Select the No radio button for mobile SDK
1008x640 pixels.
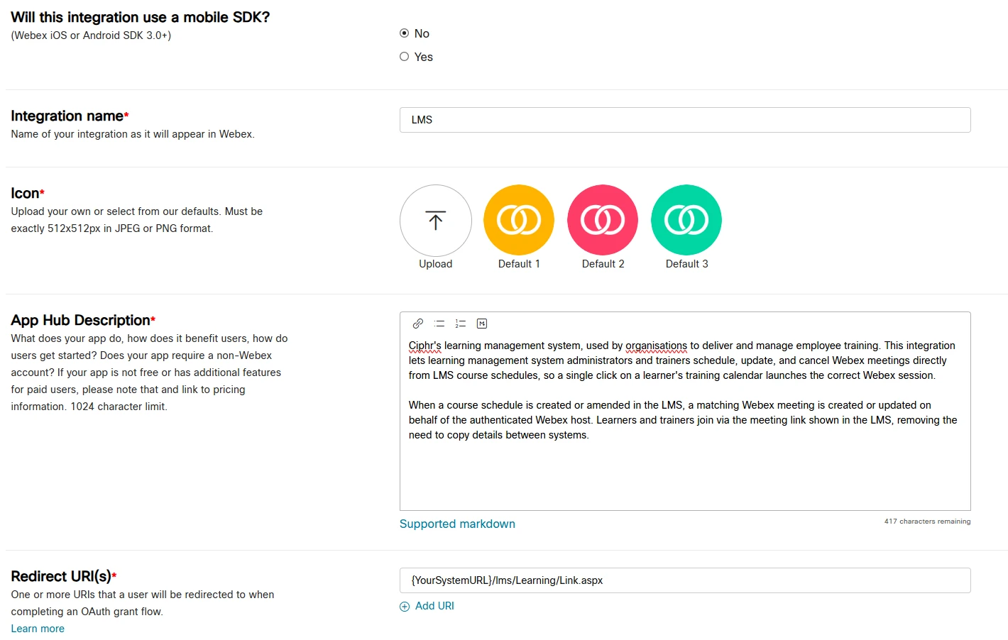404,33
